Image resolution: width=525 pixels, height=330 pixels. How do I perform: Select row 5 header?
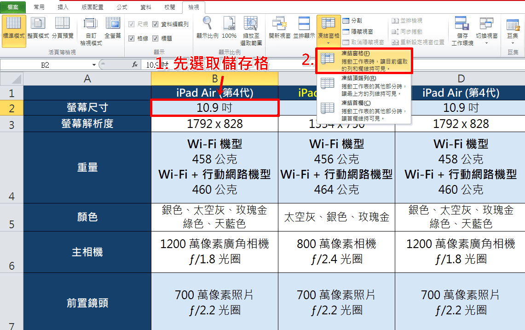12,217
